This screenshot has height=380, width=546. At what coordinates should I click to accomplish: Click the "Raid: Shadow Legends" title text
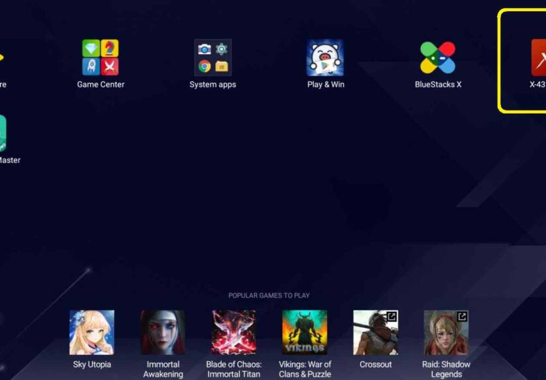[x=446, y=369]
